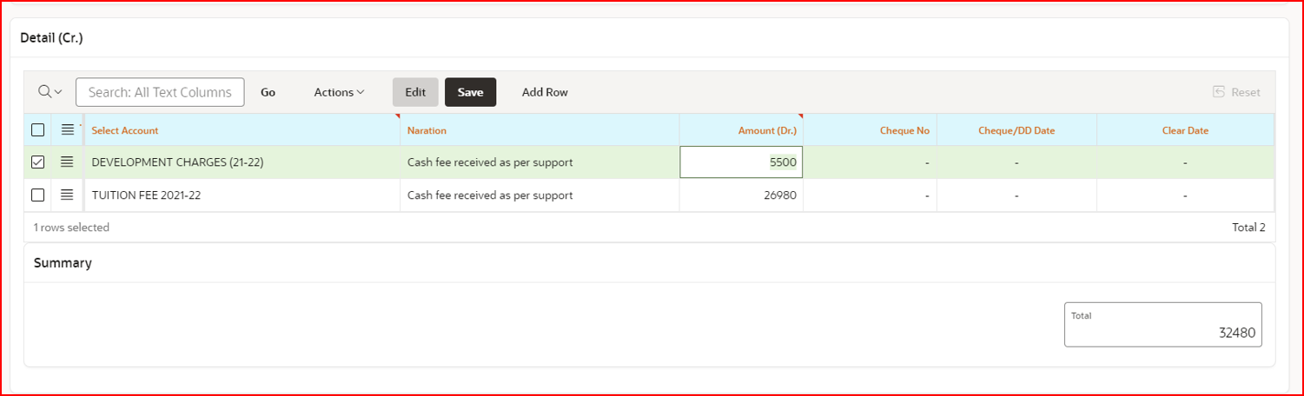
Task: Toggle the select-all rows checkbox
Action: coord(37,130)
